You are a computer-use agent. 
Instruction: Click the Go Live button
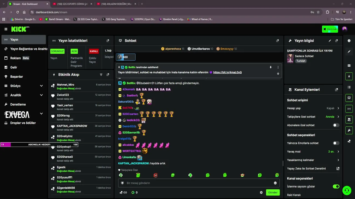pos(330,29)
